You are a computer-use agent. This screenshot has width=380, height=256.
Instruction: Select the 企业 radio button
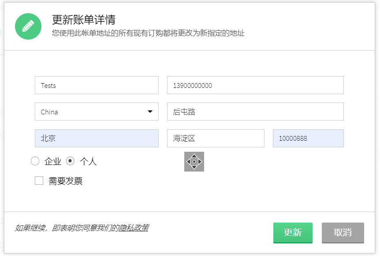click(35, 161)
